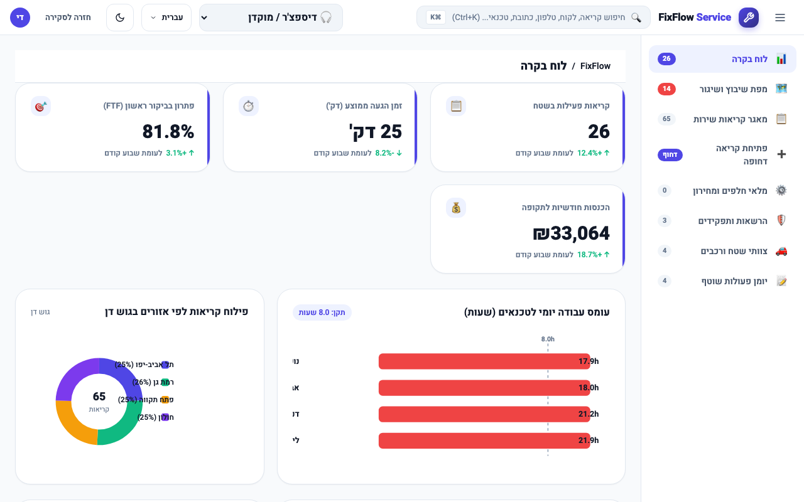Click the red 14 badge on מפת שיבוץ ושיגור
The image size is (804, 502).
[x=667, y=89]
